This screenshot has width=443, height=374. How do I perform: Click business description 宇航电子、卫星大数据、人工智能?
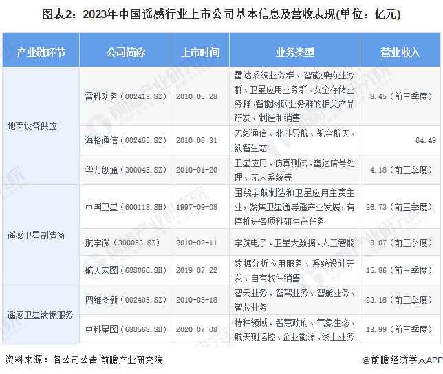pos(294,243)
